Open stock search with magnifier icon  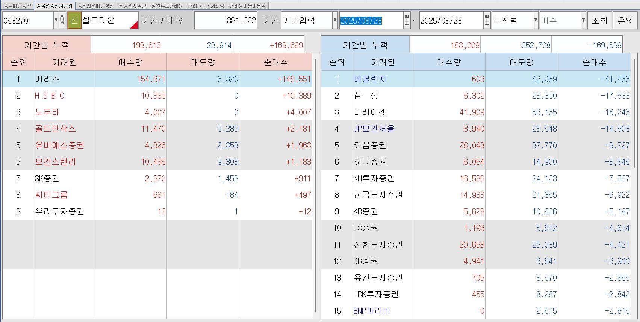click(x=62, y=20)
